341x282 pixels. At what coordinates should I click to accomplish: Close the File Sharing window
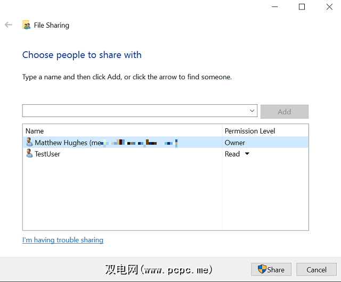[x=329, y=7]
